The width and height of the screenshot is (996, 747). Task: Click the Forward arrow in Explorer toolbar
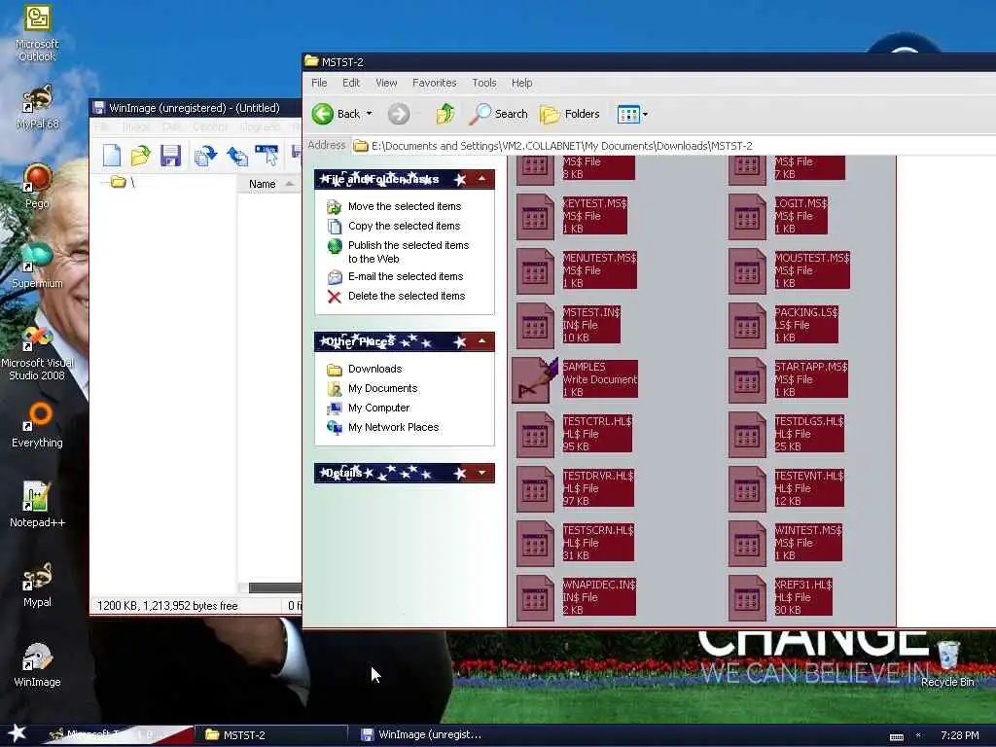399,114
